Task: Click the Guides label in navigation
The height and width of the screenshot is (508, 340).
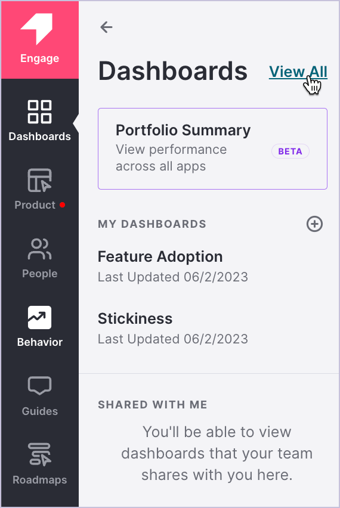Action: click(39, 411)
